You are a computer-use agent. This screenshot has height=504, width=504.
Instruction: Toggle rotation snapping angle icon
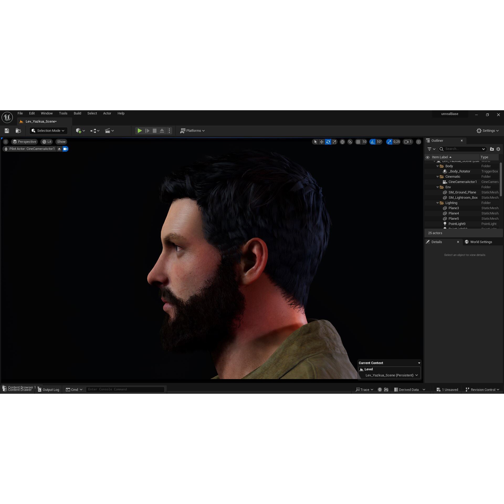372,142
